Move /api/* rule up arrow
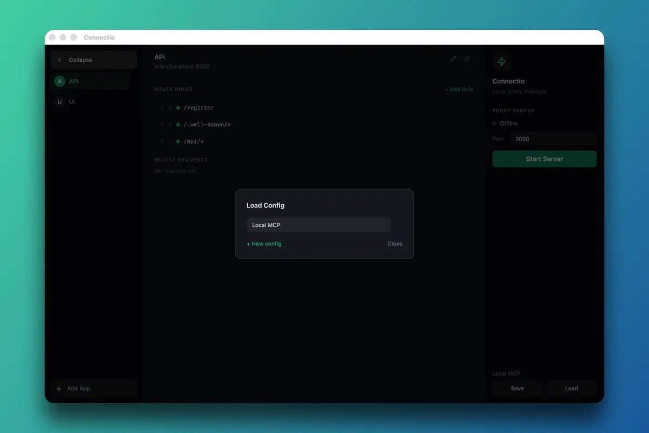The height and width of the screenshot is (433, 649). click(162, 142)
